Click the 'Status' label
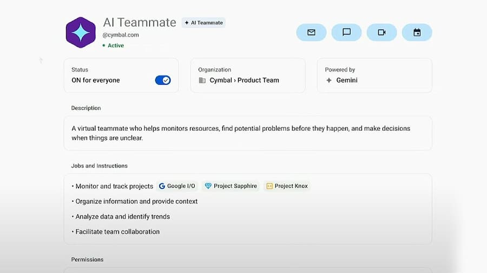 80,70
